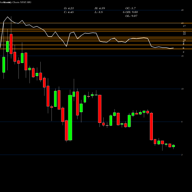
Task: Click the '4' price axis label
Action: (184, 52)
